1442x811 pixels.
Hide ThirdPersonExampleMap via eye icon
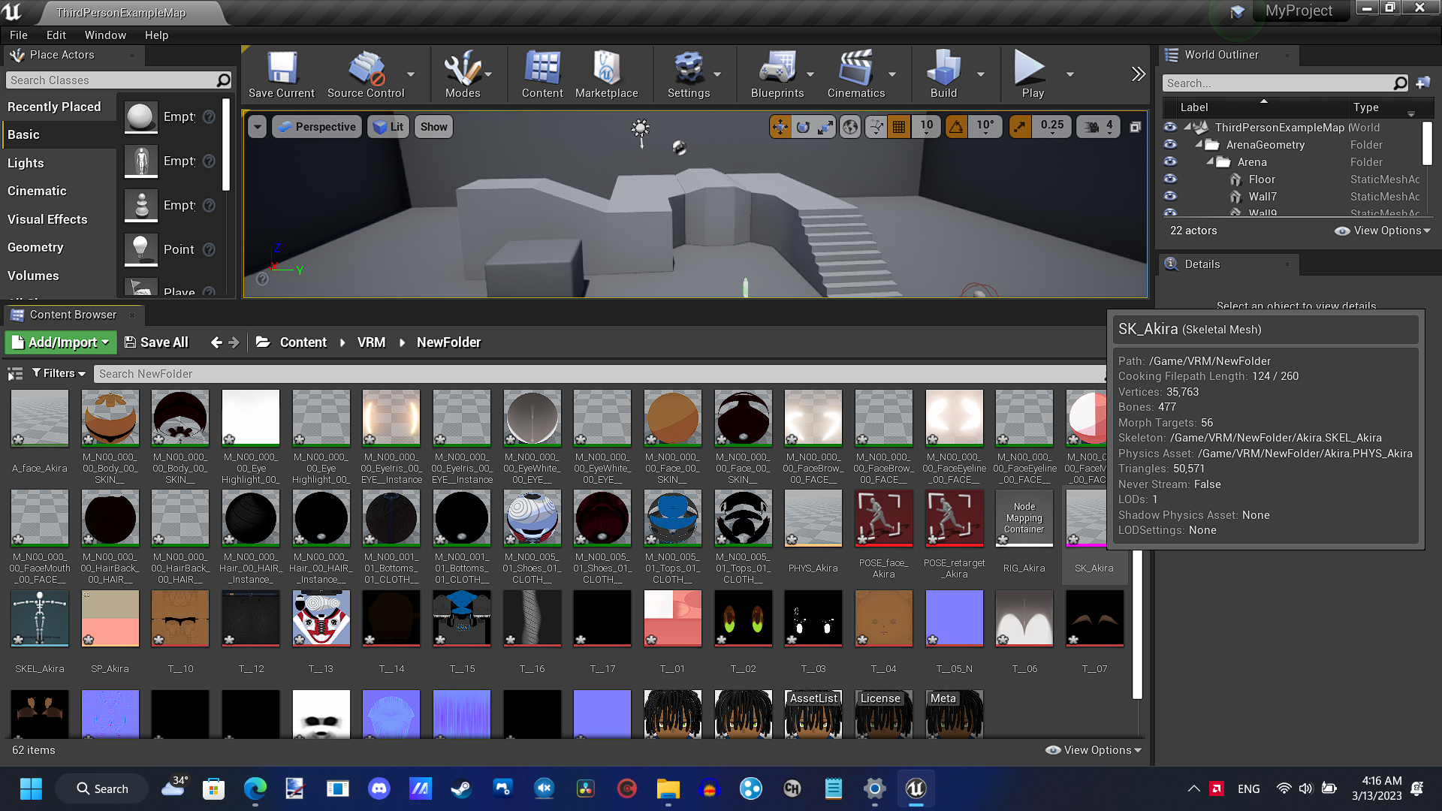pyautogui.click(x=1170, y=127)
